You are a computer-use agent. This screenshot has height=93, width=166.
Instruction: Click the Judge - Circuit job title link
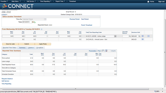pos(6,12)
